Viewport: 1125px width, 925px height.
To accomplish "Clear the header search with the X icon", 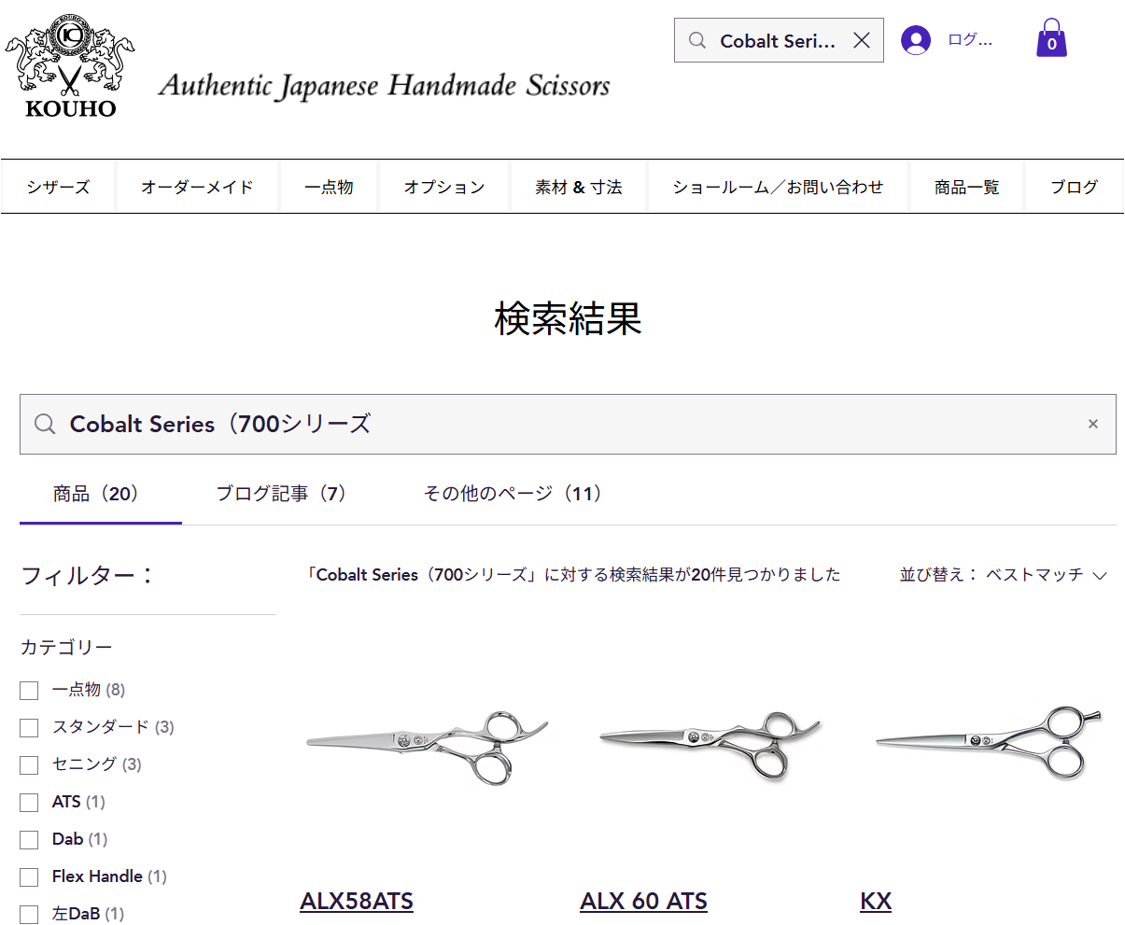I will [862, 40].
